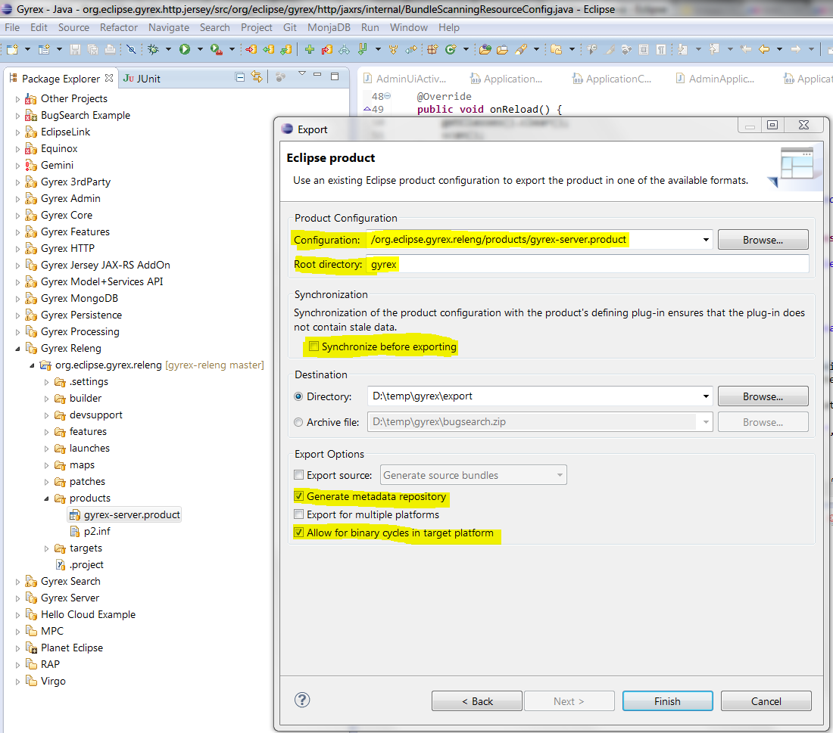Select the launches folder
This screenshot has height=733, width=833.
tap(83, 448)
